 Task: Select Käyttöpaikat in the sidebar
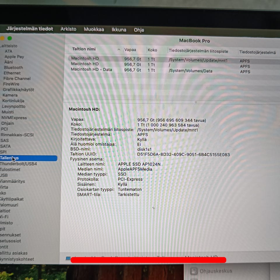12,199
